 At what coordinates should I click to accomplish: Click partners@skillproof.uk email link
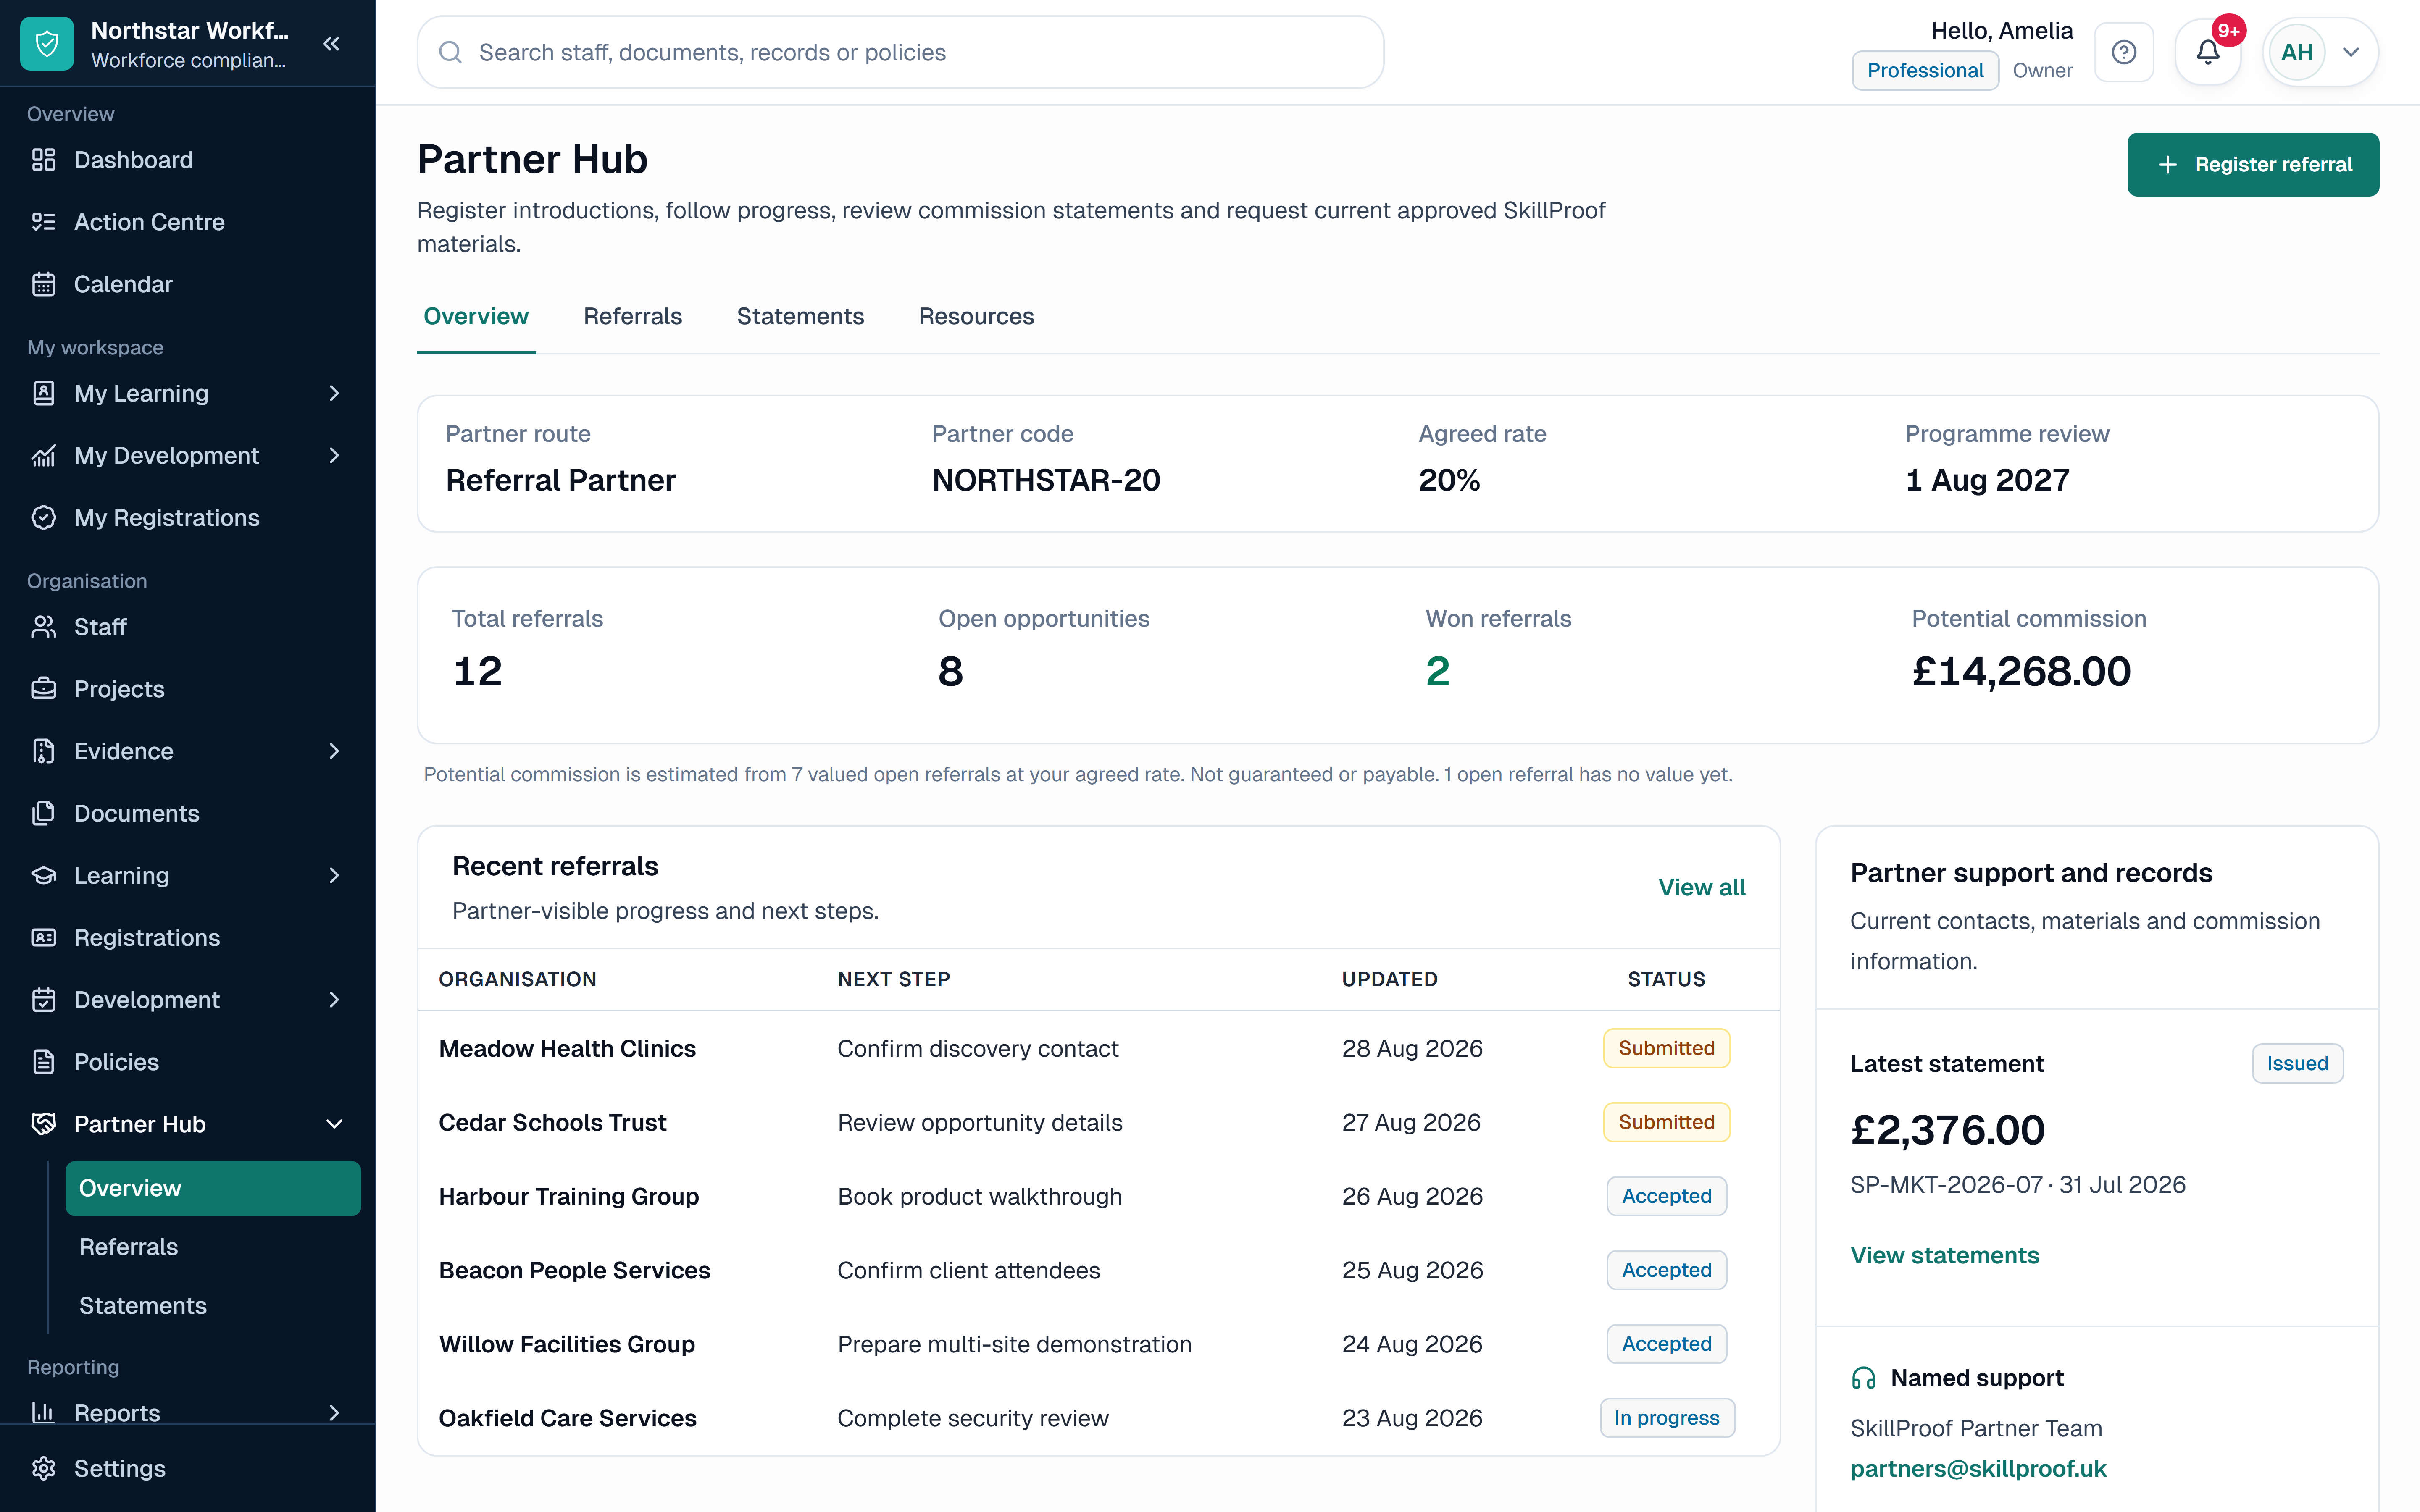tap(1978, 1469)
